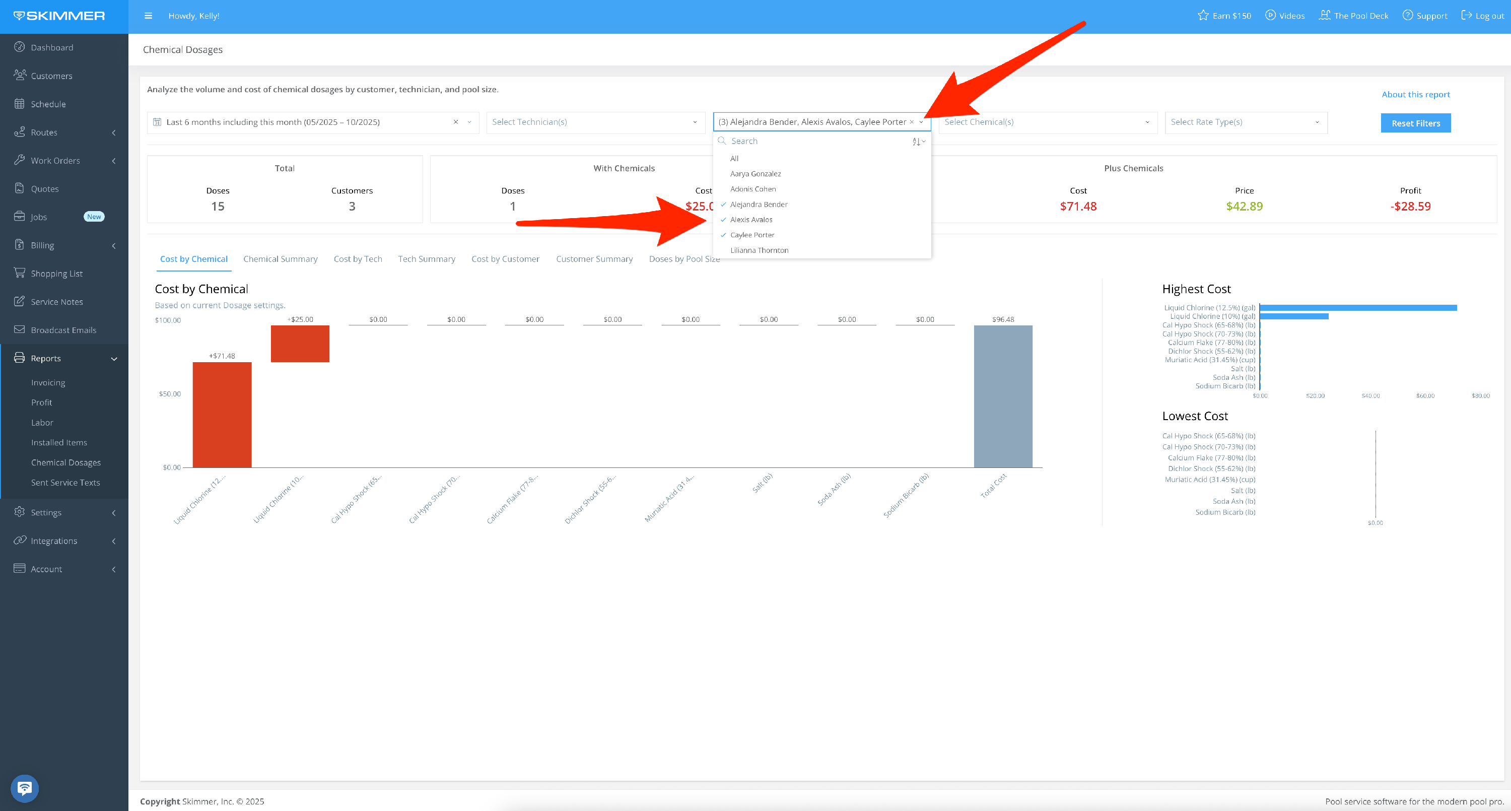
Task: Click the hamburger menu icon
Action: [x=149, y=16]
